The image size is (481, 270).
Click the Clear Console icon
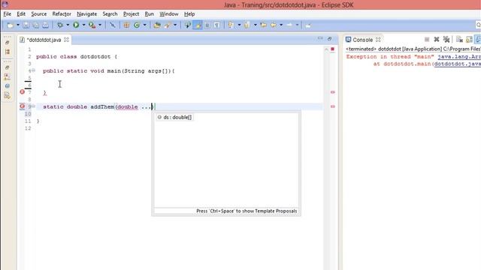(x=459, y=40)
